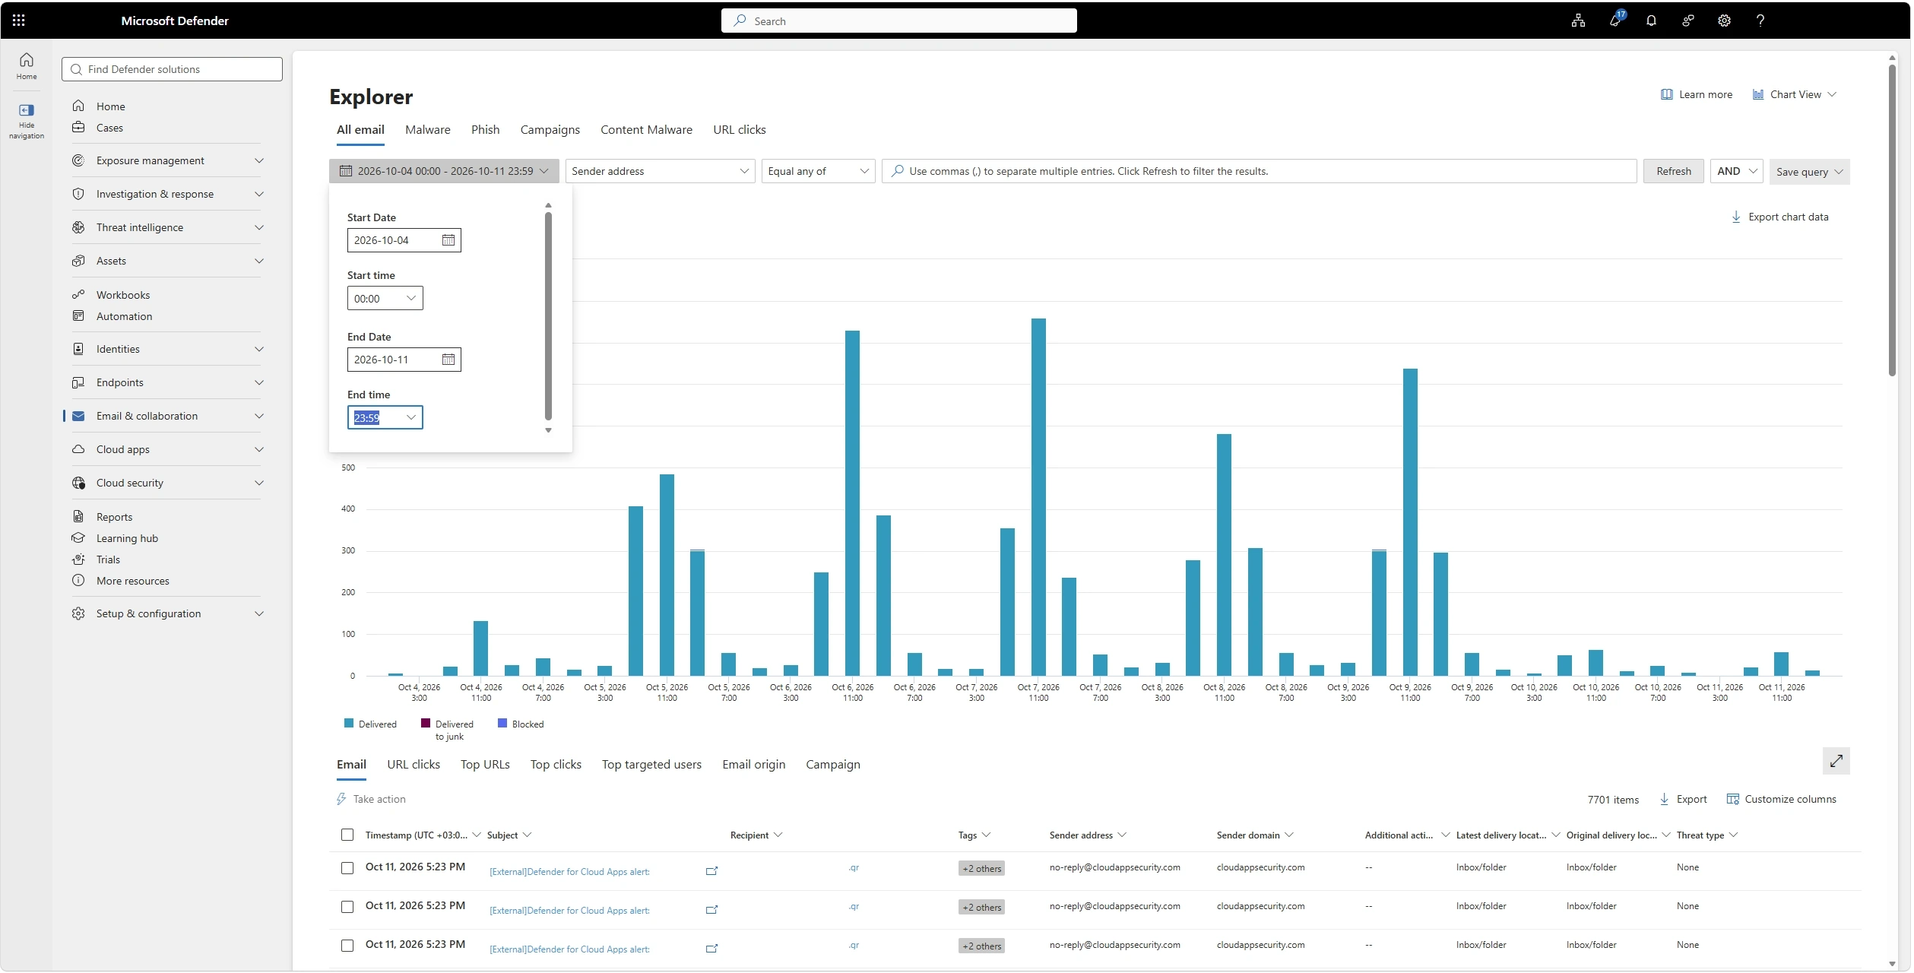
Task: Click the date popup scrollbar
Action: click(548, 317)
